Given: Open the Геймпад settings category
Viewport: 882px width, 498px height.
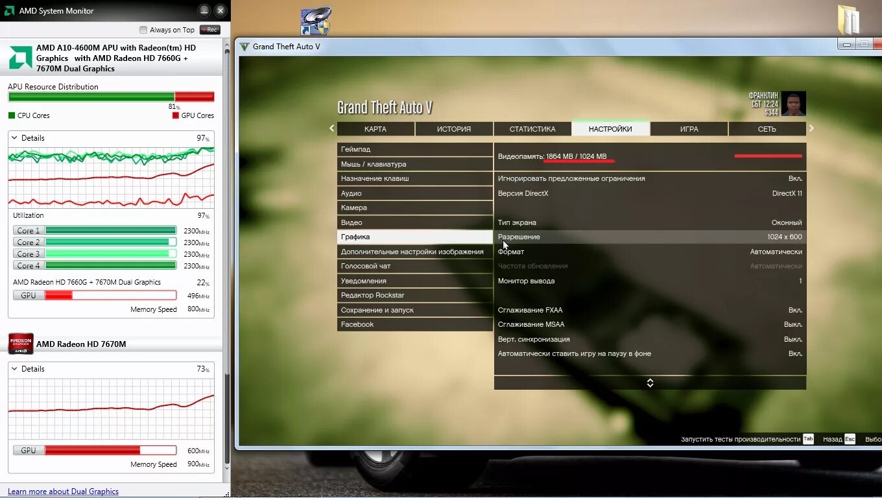Looking at the screenshot, I should click(415, 150).
